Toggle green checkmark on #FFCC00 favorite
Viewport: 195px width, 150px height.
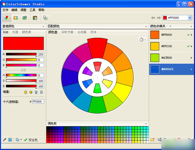(x=188, y=46)
